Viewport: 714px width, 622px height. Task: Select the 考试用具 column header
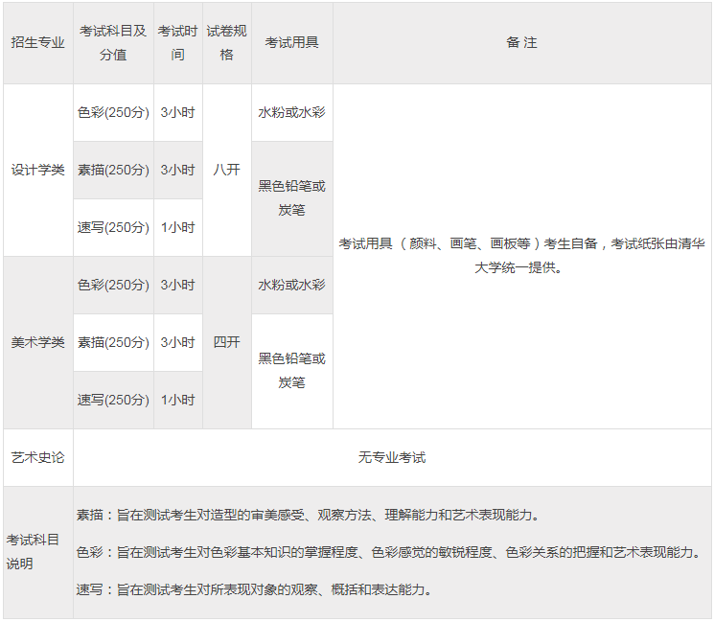(x=292, y=43)
